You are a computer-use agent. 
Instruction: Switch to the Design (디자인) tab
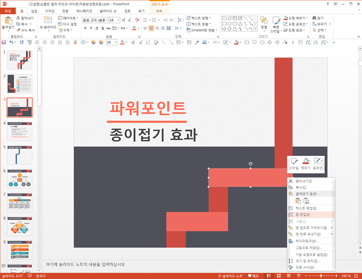50,11
